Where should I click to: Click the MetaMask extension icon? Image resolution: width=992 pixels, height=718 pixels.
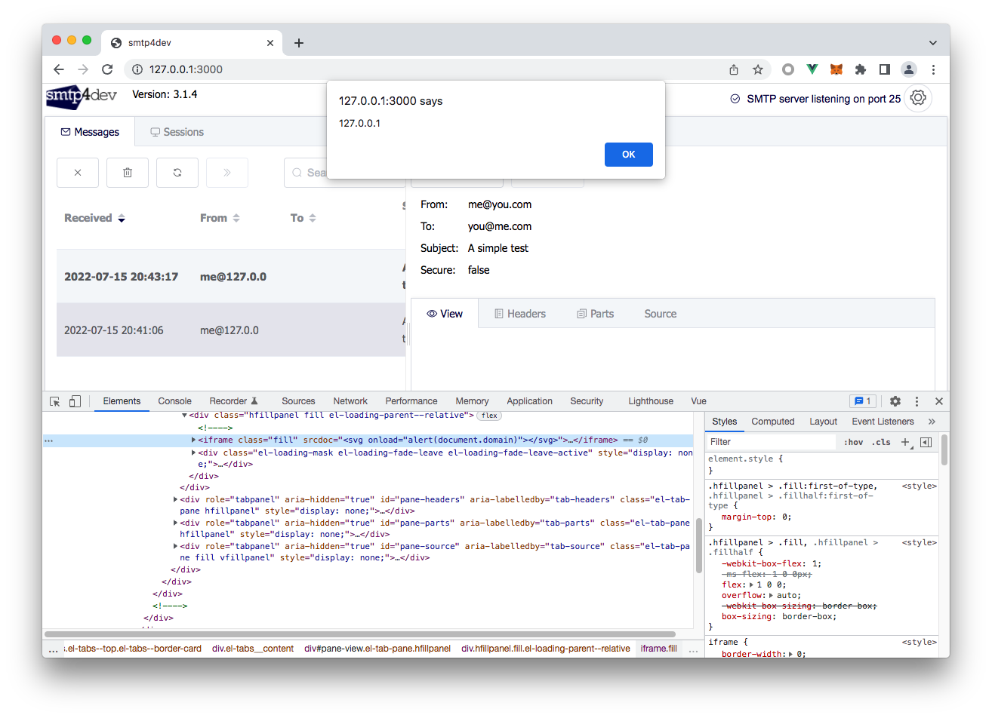836,69
